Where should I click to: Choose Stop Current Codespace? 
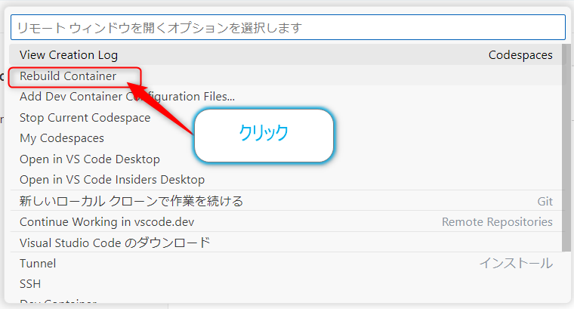(285, 118)
